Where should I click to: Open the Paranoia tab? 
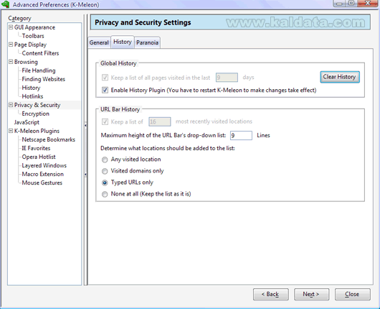[x=147, y=42]
